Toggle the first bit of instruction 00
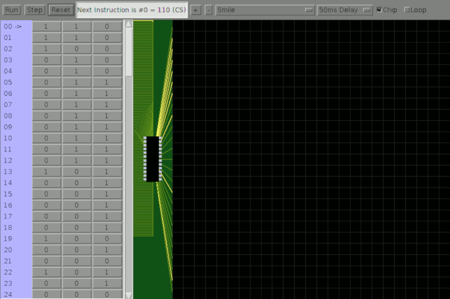Image resolution: width=450 pixels, height=299 pixels. point(46,26)
